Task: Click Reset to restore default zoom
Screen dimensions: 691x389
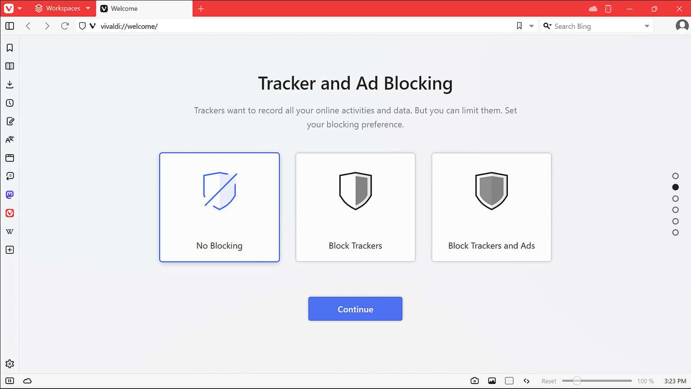Action: (549, 380)
